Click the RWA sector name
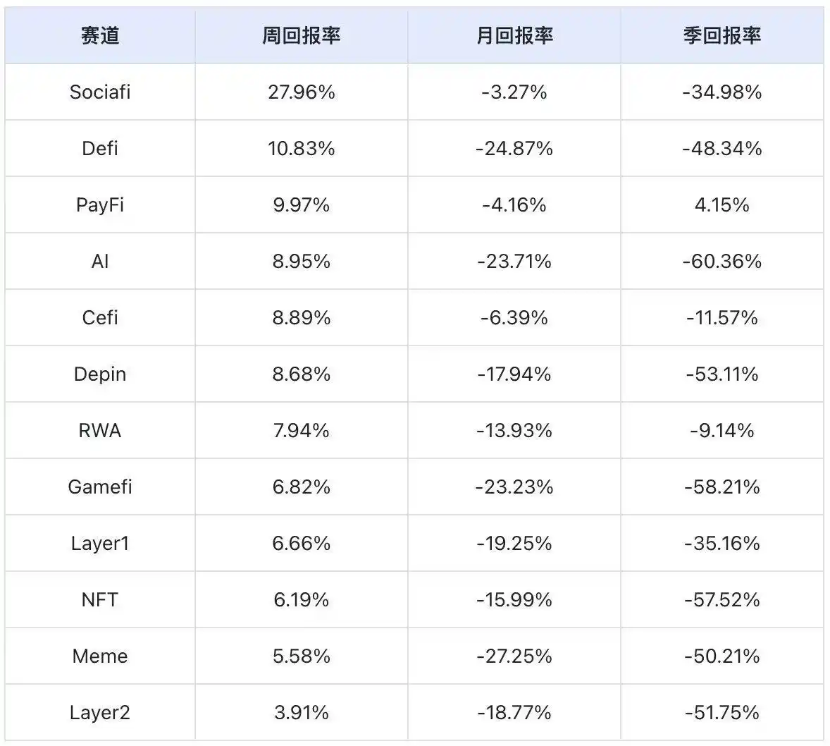The width and height of the screenshot is (830, 746). pos(100,430)
